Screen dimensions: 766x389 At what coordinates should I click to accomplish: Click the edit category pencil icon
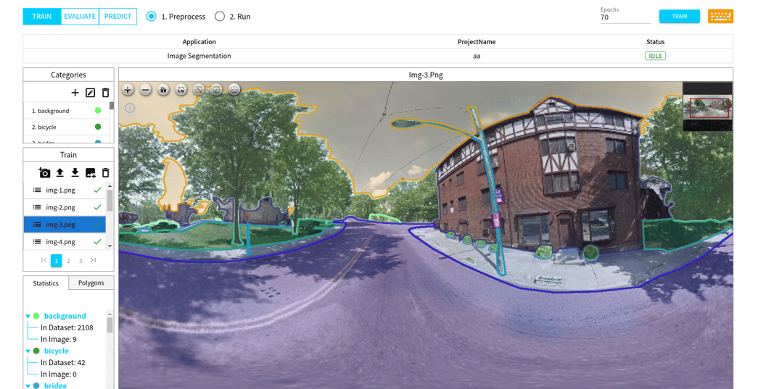90,93
